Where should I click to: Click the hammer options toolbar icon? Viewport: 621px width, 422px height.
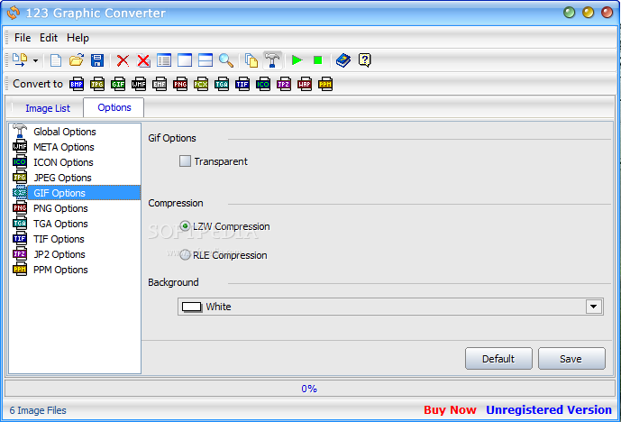click(272, 60)
